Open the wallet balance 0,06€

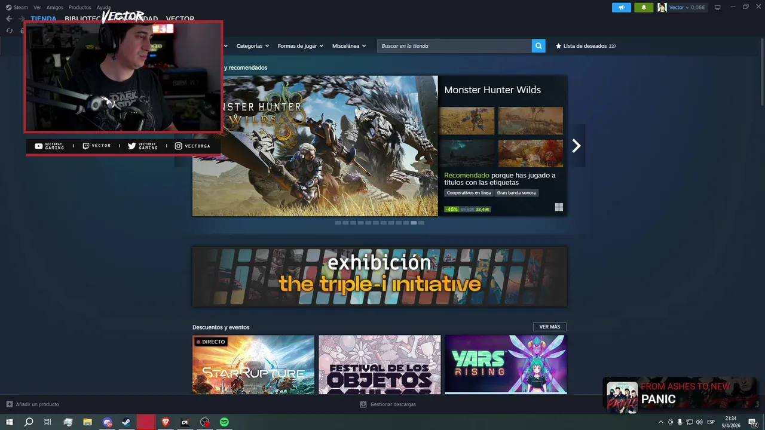tap(697, 8)
